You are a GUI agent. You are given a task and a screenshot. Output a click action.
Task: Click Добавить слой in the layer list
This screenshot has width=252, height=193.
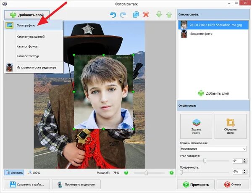[213, 93]
